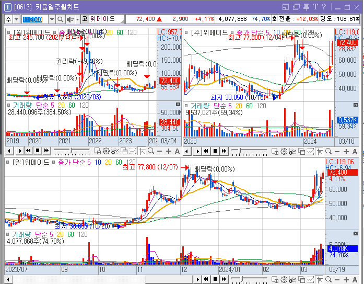Open the 주 market type dropdown arrow

click(16, 19)
